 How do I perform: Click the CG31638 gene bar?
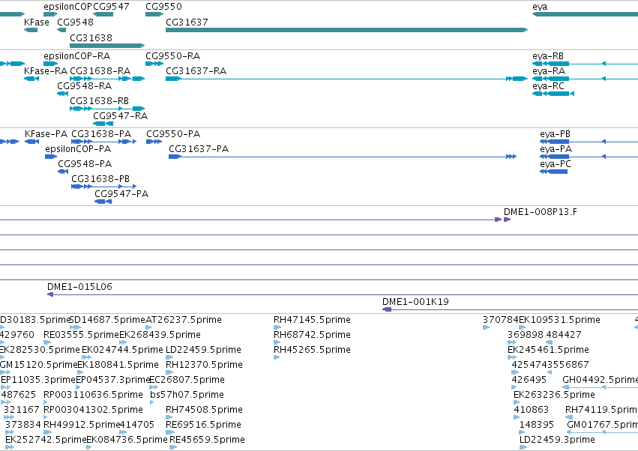click(x=107, y=46)
